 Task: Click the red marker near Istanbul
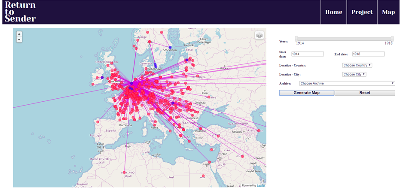tap(201, 128)
